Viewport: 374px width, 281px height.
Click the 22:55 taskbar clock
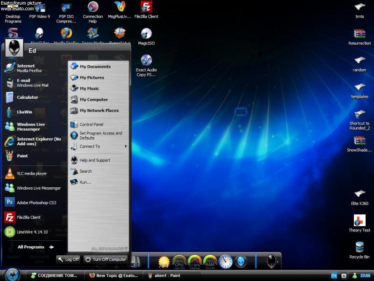tap(366, 275)
